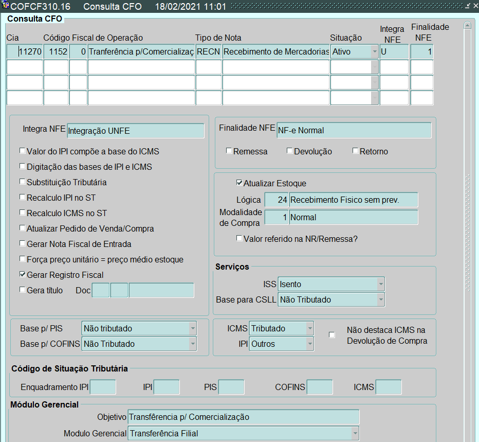Check the Gera título box

(x=22, y=290)
